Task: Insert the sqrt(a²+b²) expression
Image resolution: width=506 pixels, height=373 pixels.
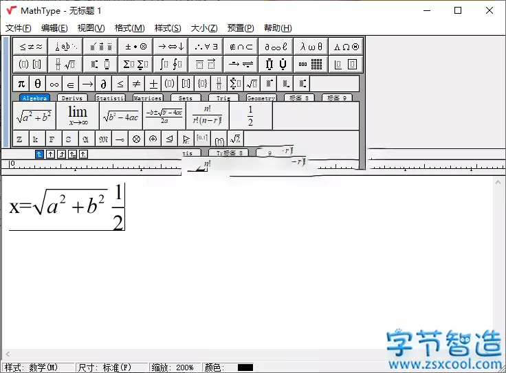Action: (34, 116)
